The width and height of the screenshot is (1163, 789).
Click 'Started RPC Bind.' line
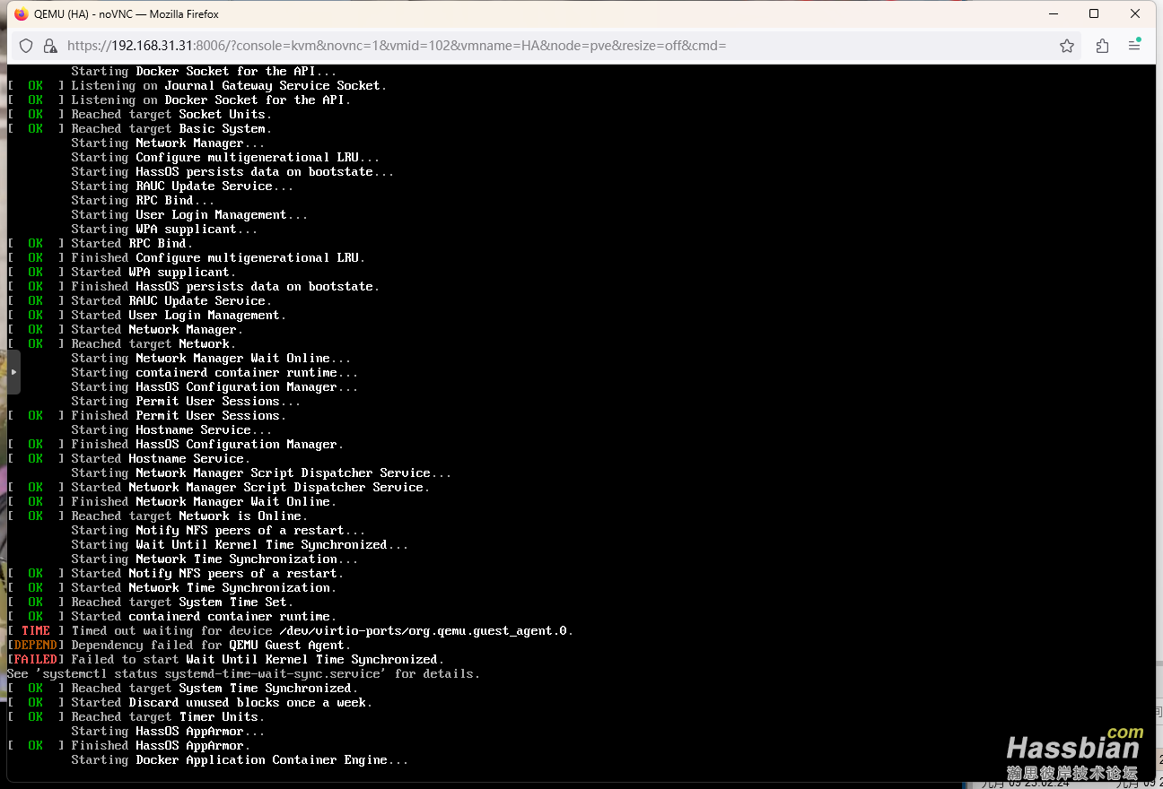132,243
